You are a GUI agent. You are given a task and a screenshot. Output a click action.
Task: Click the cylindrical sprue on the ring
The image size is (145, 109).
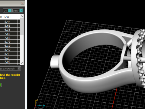(x=55, y=61)
